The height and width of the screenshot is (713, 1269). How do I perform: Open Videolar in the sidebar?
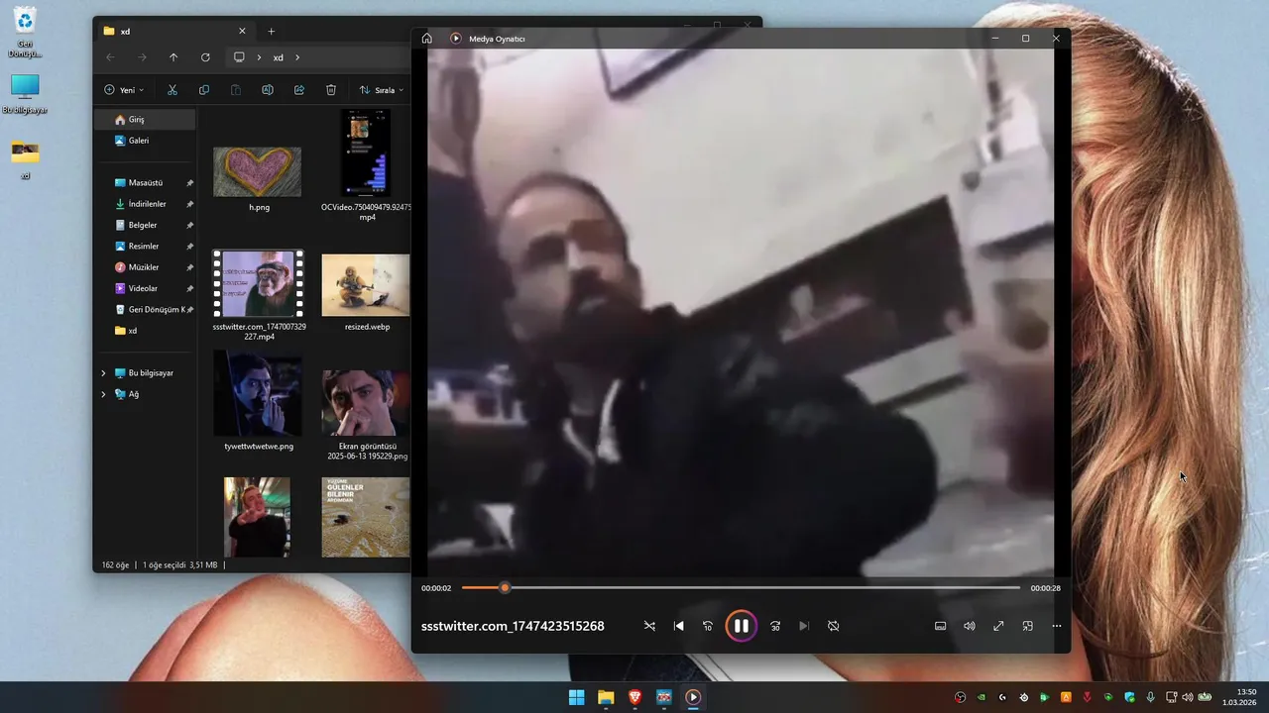(146, 288)
